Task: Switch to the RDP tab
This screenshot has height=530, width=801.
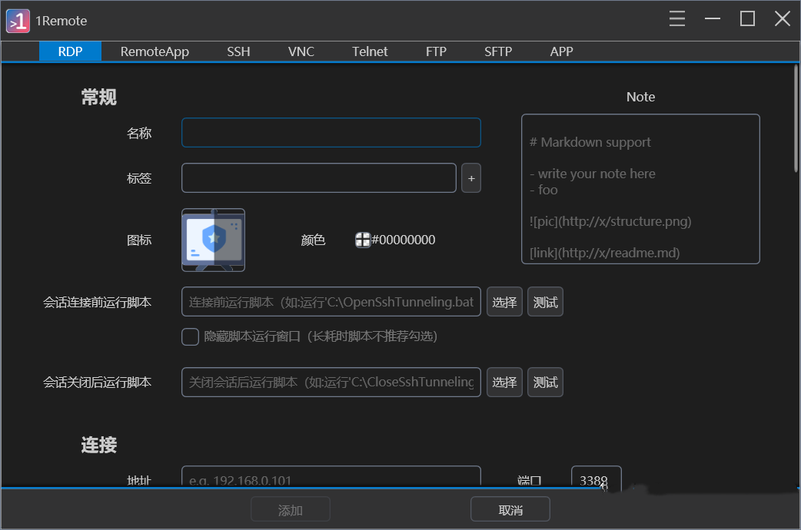Action: point(70,51)
